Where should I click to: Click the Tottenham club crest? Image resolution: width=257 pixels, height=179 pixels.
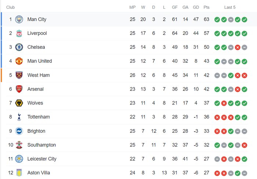pyautogui.click(x=19, y=117)
